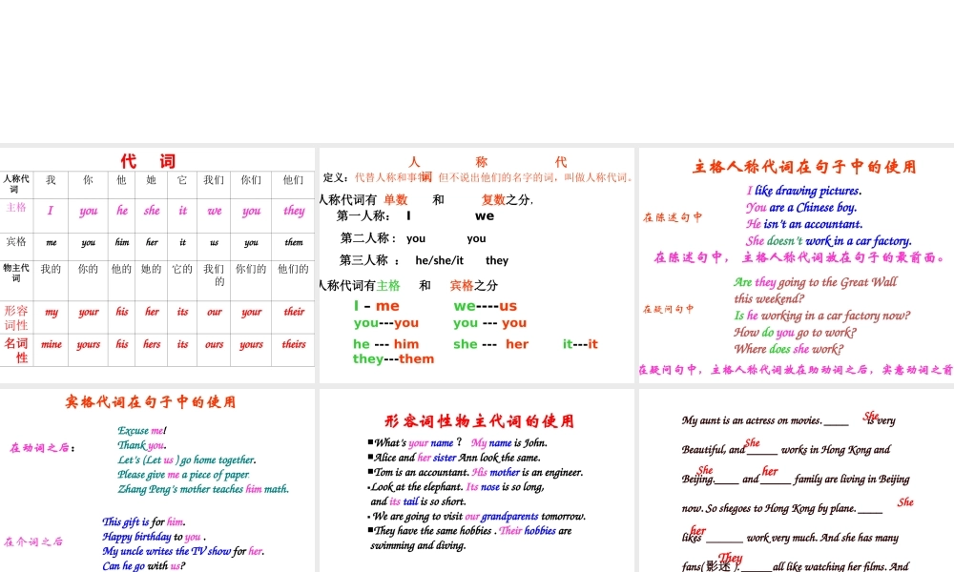Viewport: 954px width, 572px height.
Task: Click the 在陈述句中 label
Action: pyautogui.click(x=672, y=217)
